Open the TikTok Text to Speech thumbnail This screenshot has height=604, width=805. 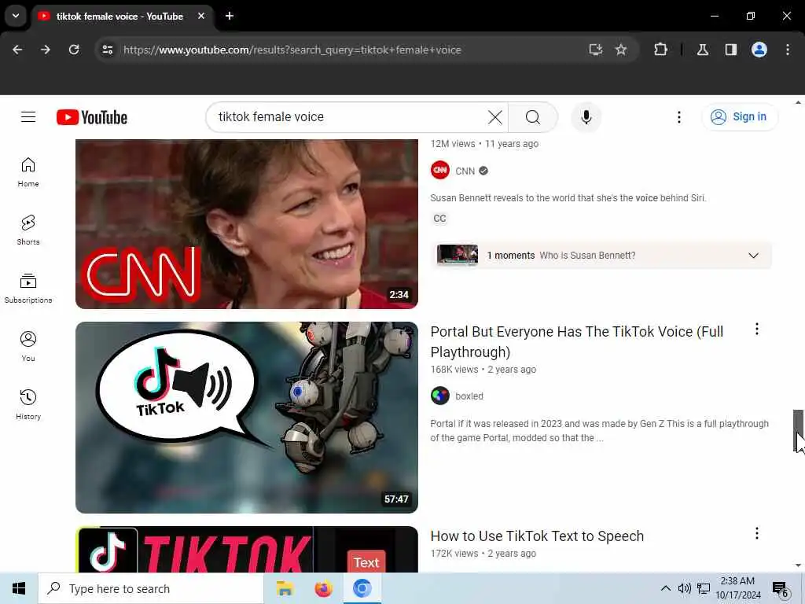coord(247,549)
